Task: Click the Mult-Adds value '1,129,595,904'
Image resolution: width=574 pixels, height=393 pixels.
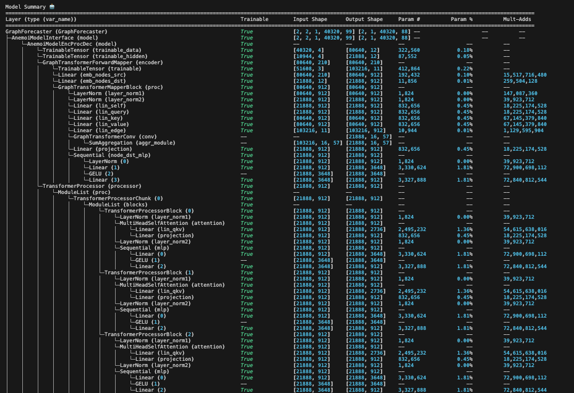Action: 523,131
